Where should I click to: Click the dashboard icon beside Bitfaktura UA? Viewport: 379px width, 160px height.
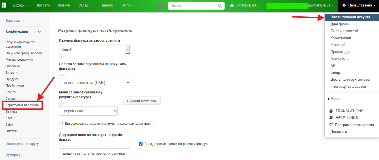point(232,5)
